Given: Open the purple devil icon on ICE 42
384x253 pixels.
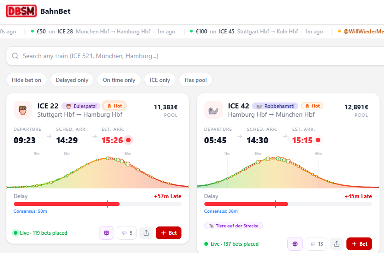Looking at the screenshot, I should coord(295,244).
